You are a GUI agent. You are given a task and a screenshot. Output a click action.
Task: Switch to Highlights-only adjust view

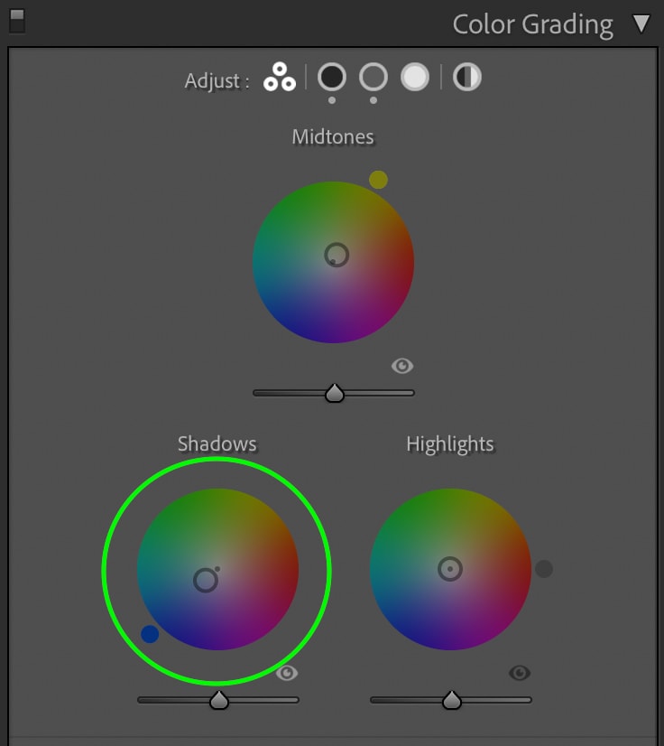(x=415, y=77)
